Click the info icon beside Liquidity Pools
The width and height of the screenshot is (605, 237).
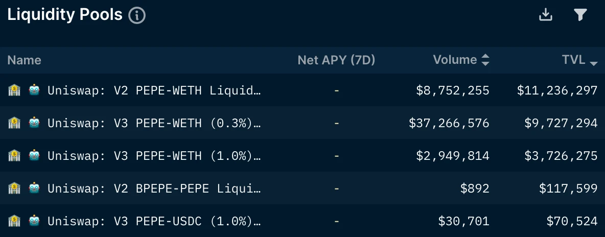137,15
